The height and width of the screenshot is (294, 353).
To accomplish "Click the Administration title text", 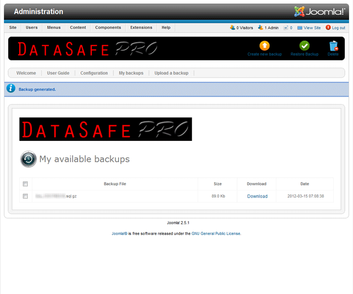I will pos(38,12).
